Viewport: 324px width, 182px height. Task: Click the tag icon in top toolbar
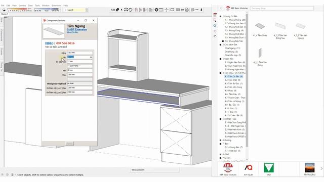[x=117, y=10]
